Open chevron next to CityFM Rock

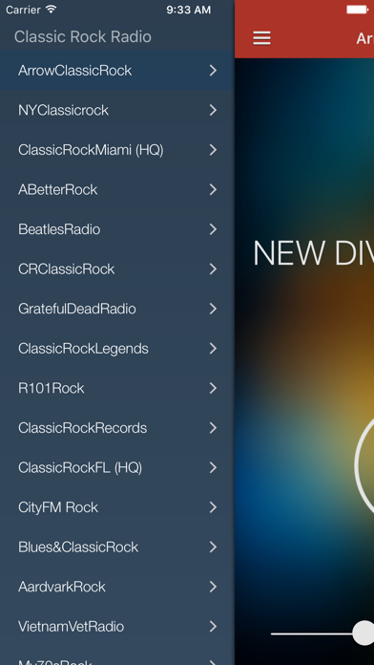[x=213, y=507]
